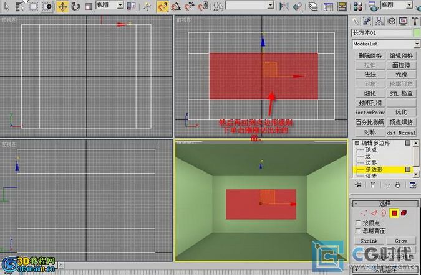The image size is (421, 275).
Task: Switch to the Create command panel tab
Action: click(x=356, y=21)
